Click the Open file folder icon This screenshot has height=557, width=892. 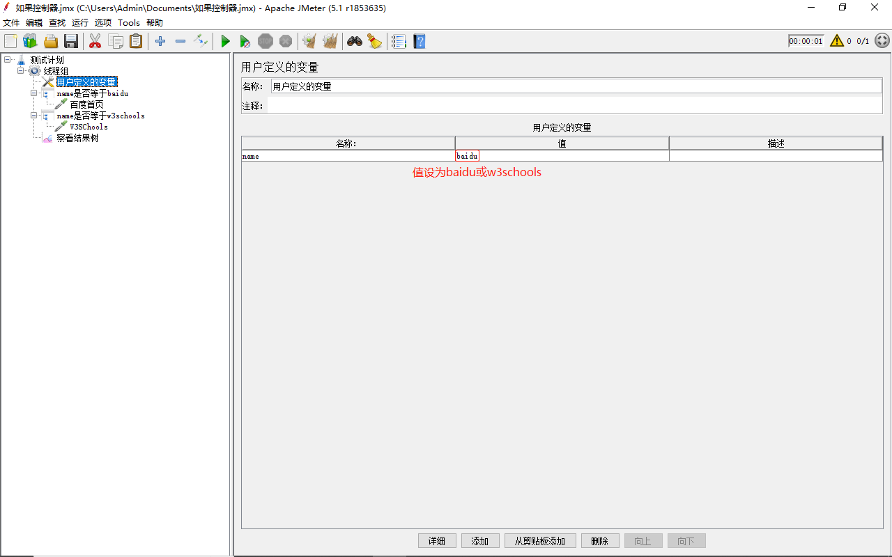pyautogui.click(x=51, y=41)
